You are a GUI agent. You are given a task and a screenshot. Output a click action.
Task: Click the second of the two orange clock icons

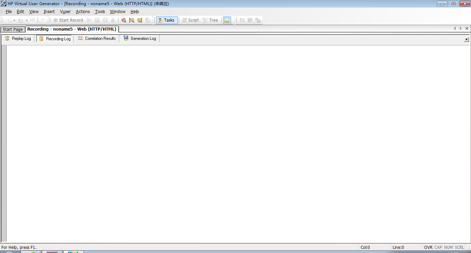click(140, 20)
